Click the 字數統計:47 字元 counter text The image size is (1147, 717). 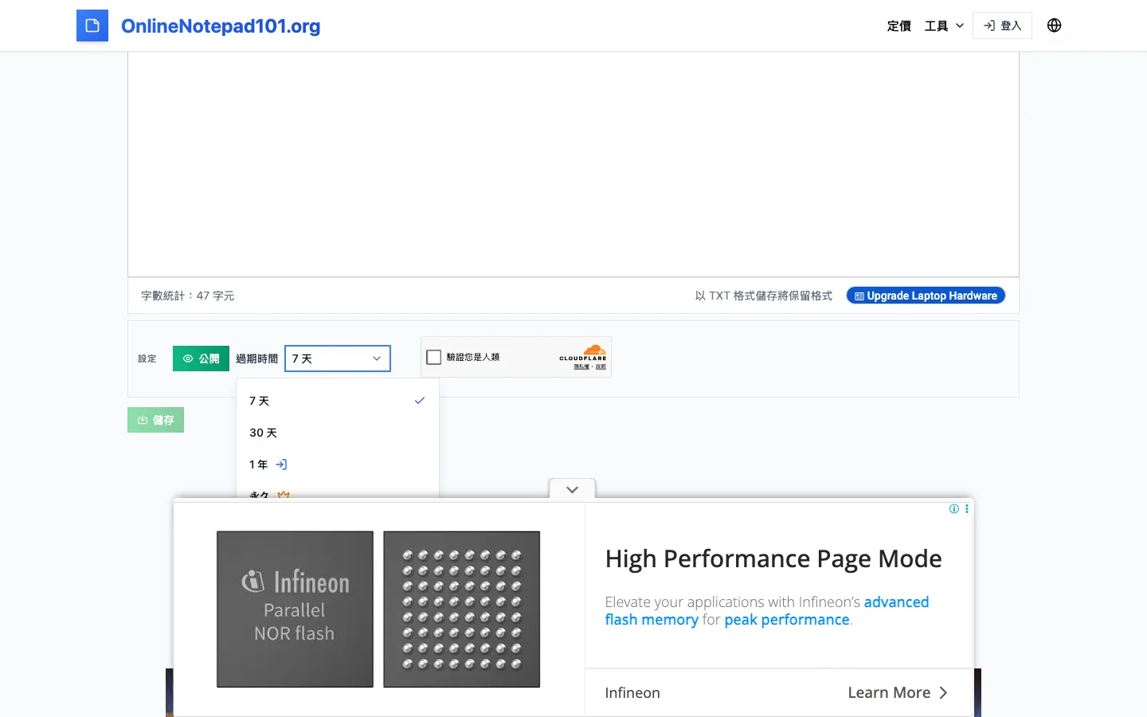tap(187, 296)
